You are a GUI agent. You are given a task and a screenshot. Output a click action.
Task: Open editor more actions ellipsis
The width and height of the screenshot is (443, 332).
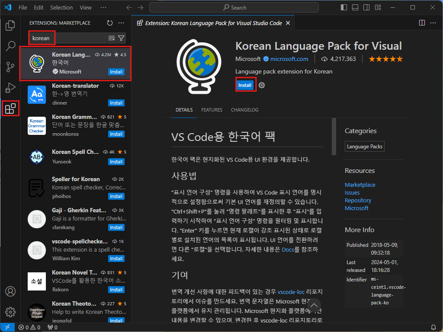tap(433, 23)
